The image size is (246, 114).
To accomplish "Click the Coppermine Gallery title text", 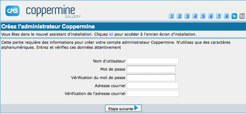I will point(53,12).
